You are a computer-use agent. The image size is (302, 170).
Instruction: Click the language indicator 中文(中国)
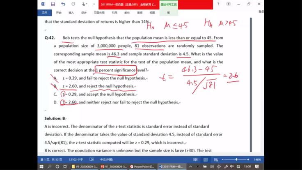point(107,160)
